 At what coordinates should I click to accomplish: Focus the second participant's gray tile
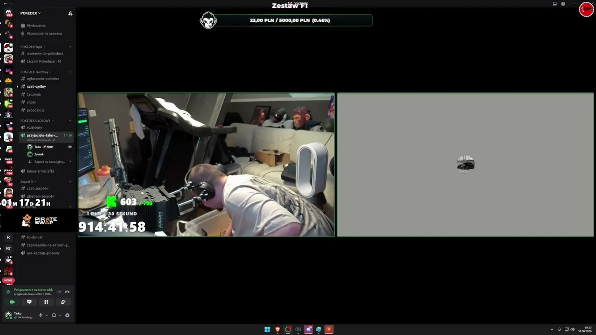[465, 165]
